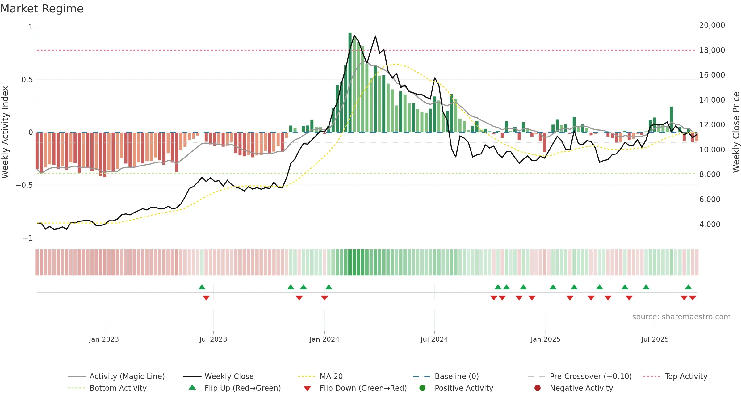Click the 12,000 price axis label
This screenshot has width=741, height=417.
coord(712,125)
